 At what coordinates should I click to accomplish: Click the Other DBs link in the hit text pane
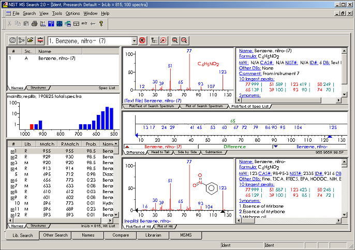pos(250,179)
